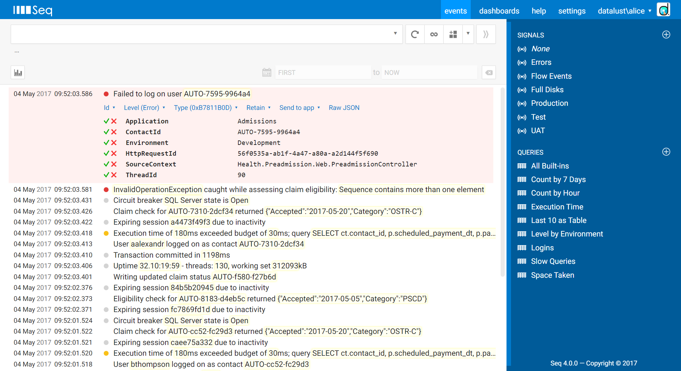681x371 pixels.
Task: Run the Slow Queries query
Action: tap(553, 261)
